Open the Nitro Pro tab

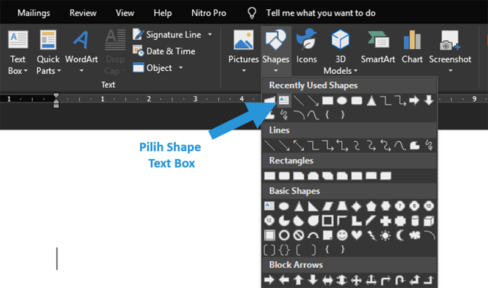[209, 13]
